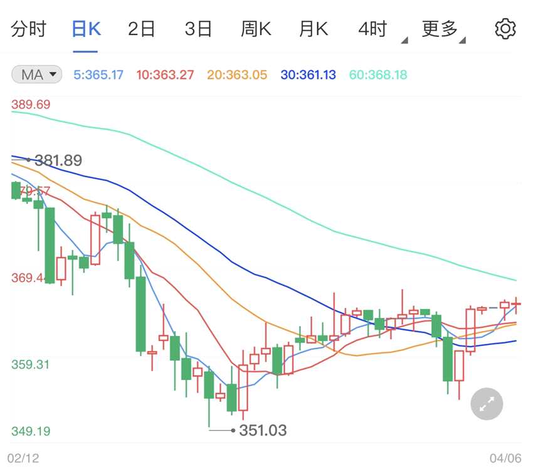
Task: Select the 月K monthly candlestick tab
Action: tap(314, 29)
